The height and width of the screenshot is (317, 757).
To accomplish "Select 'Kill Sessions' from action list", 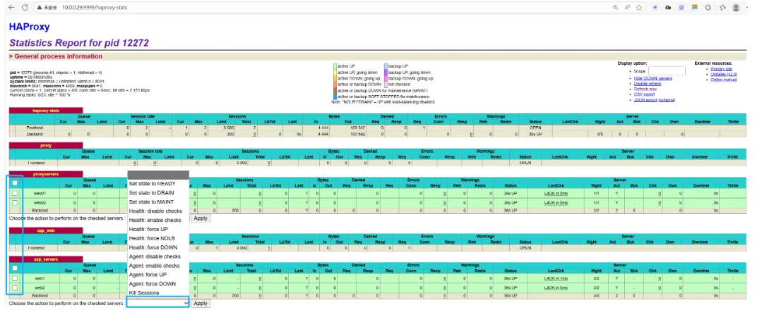I will (144, 293).
